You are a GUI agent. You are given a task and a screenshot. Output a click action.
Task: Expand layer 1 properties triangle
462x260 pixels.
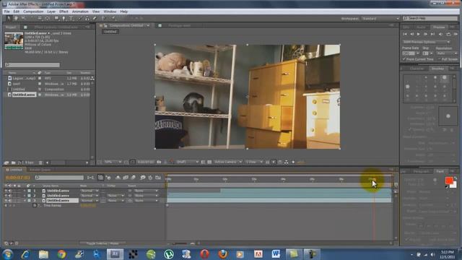coord(25,191)
